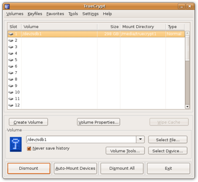This screenshot has height=182, width=198.
Task: Select the drive icon for slot 12
Action: point(11,105)
